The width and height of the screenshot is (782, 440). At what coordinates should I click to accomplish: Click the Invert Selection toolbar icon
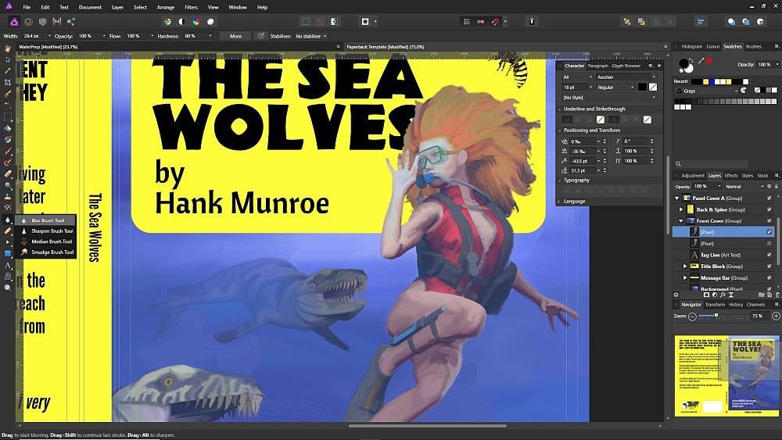pyautogui.click(x=334, y=21)
